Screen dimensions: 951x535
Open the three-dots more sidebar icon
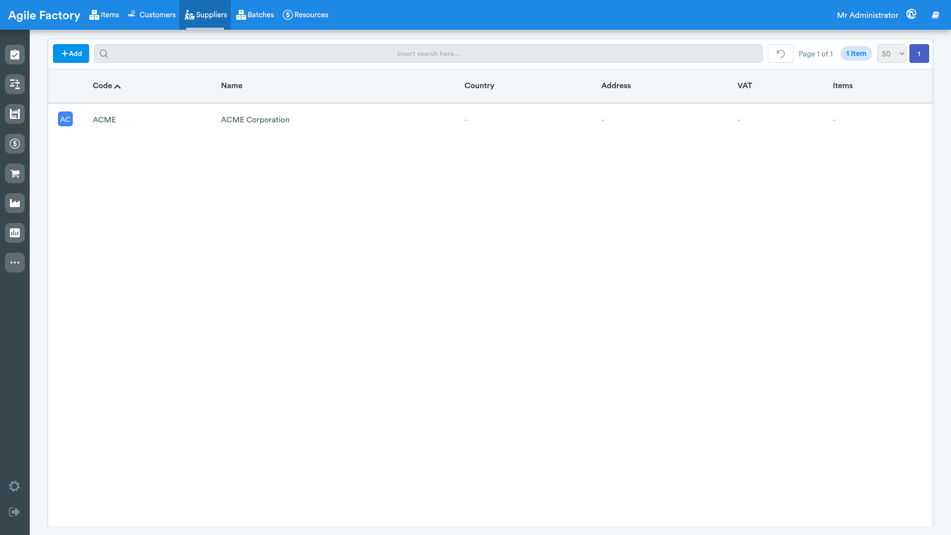click(x=15, y=263)
